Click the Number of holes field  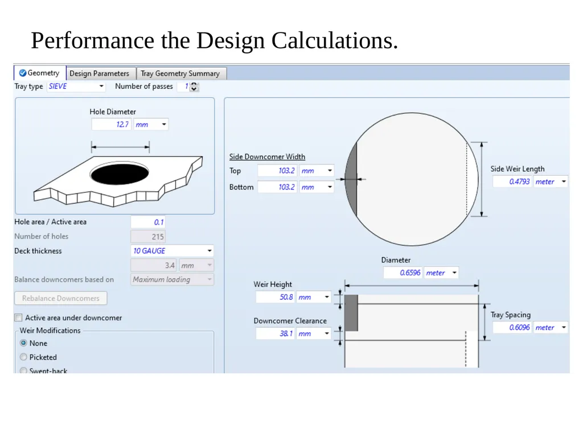(148, 237)
